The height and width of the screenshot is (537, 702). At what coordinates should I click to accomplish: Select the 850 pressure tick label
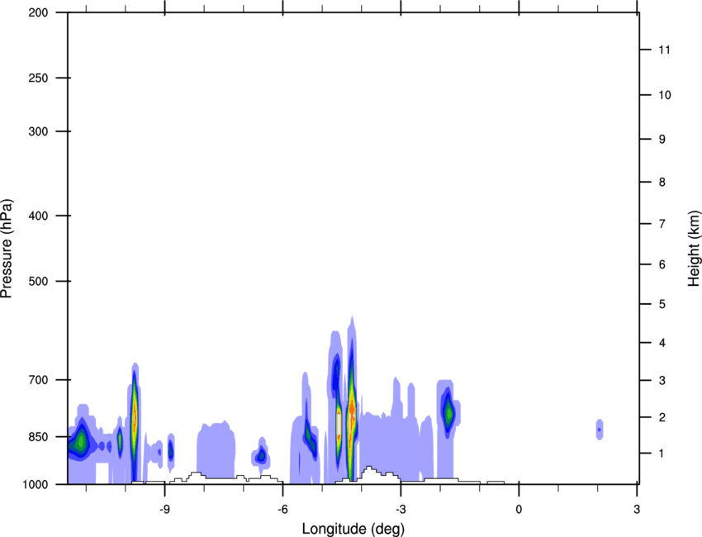pos(38,437)
